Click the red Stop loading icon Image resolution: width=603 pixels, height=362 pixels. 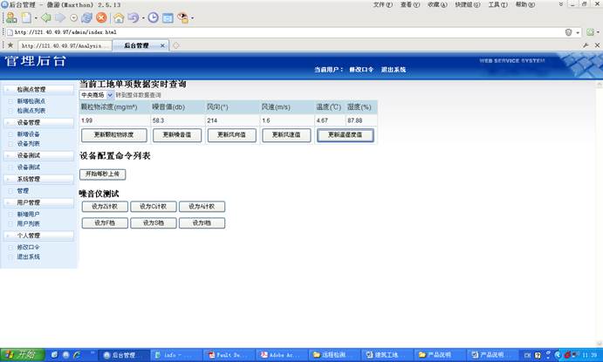click(x=101, y=17)
